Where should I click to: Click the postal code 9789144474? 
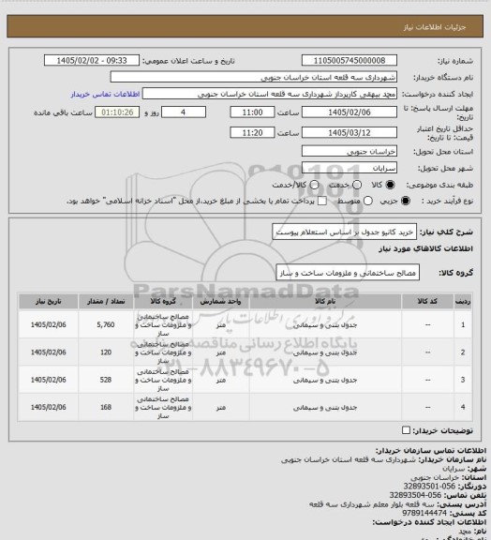tap(424, 513)
